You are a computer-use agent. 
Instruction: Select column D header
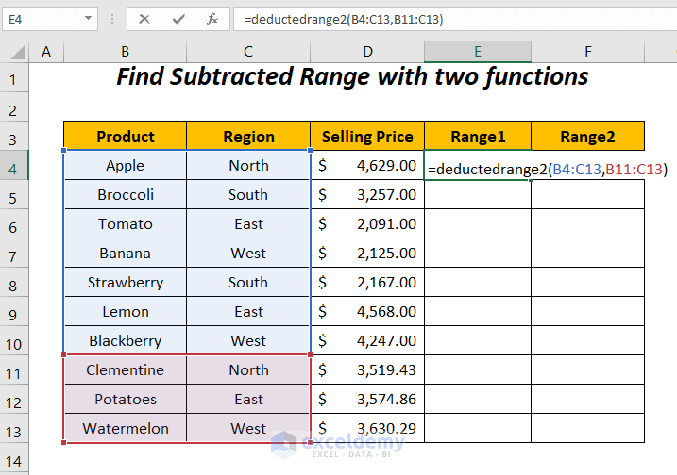point(367,52)
